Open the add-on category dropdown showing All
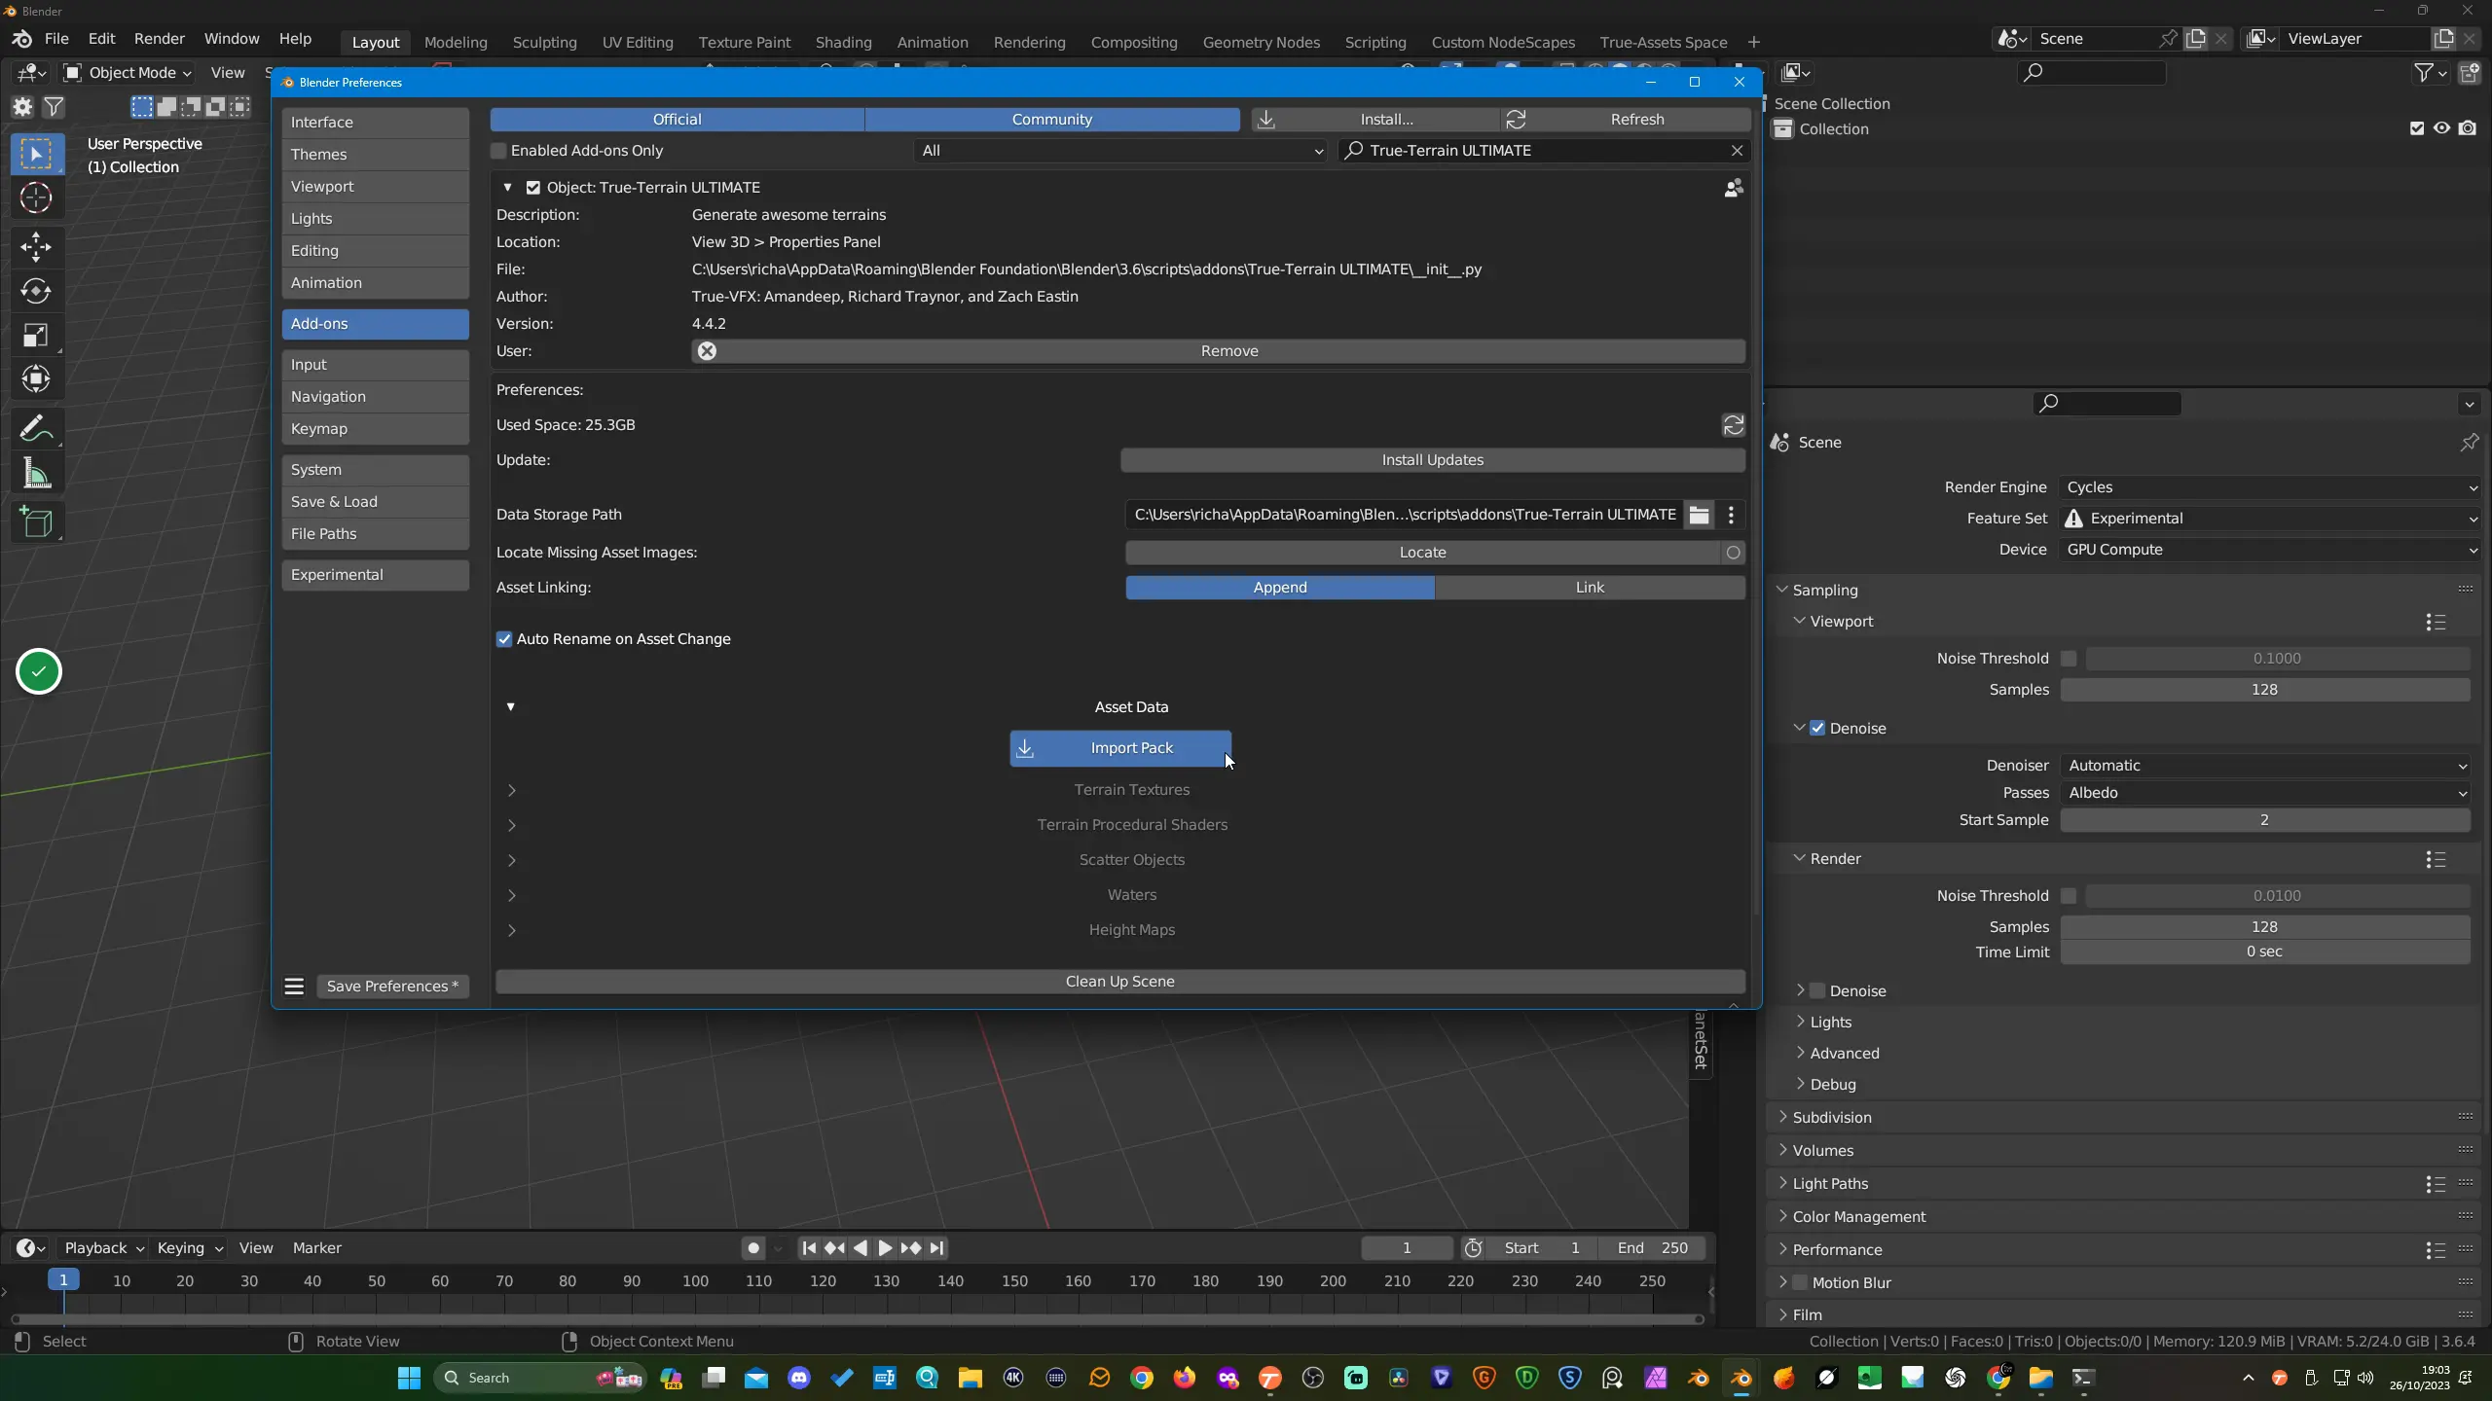This screenshot has height=1401, width=2492. pos(1120,151)
